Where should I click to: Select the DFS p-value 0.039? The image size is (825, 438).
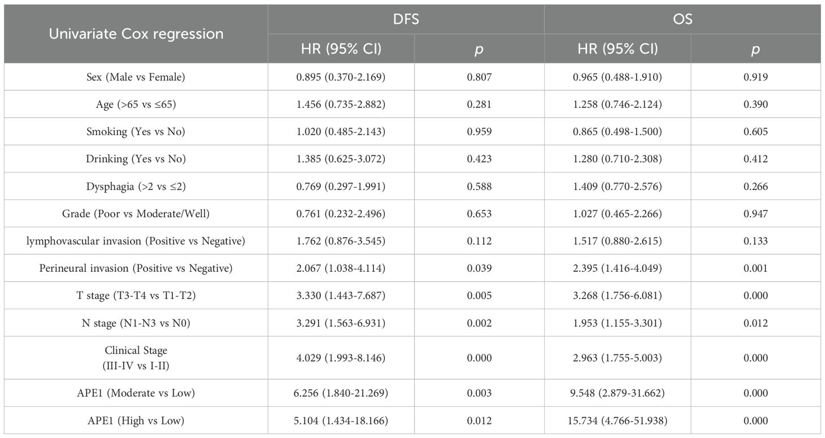pos(479,268)
